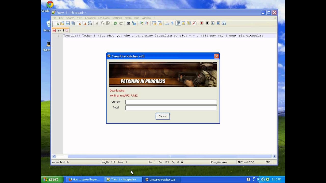Run macro multiple times icon

218,23
